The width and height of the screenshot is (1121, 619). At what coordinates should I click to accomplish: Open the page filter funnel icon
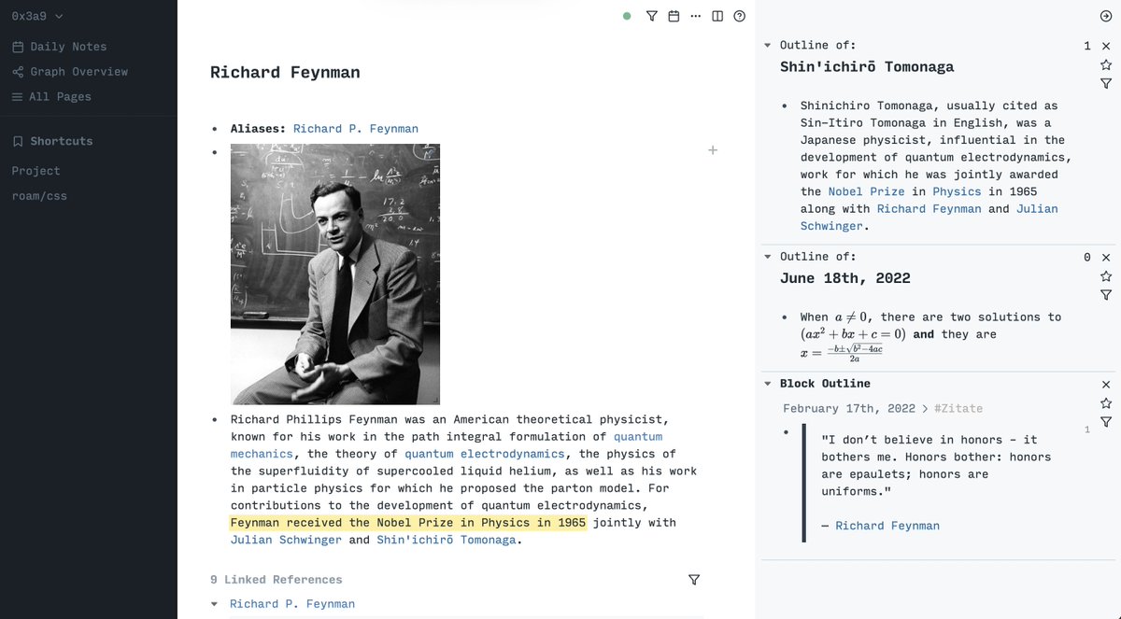point(651,16)
